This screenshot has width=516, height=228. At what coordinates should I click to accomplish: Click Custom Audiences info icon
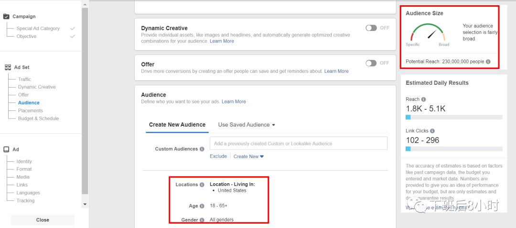(x=202, y=149)
